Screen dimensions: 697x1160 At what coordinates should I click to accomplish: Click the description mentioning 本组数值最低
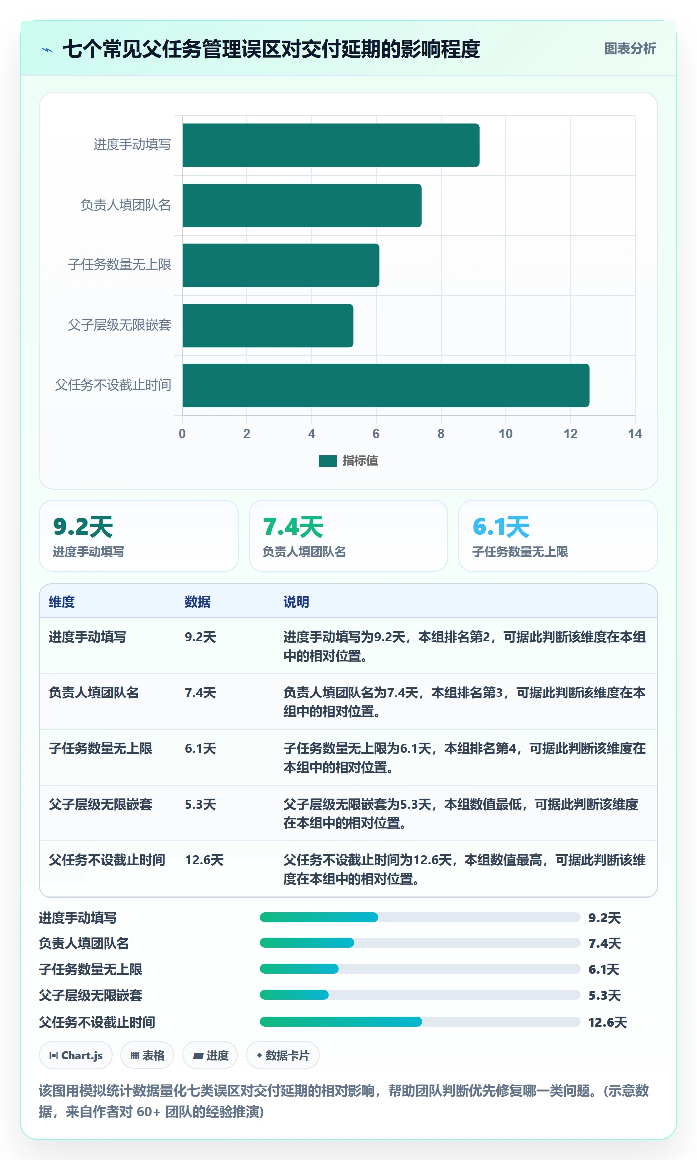(x=461, y=813)
